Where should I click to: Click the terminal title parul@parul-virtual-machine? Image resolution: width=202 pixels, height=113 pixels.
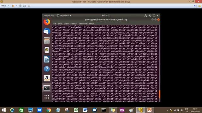[x=106, y=19]
